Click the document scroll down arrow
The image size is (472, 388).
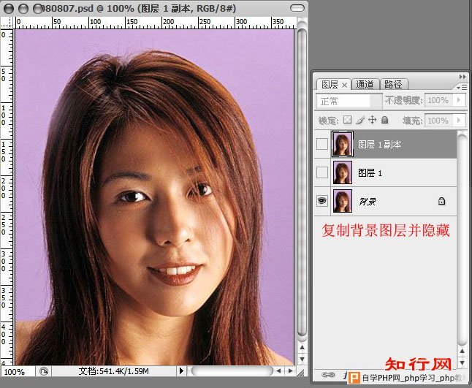click(302, 359)
